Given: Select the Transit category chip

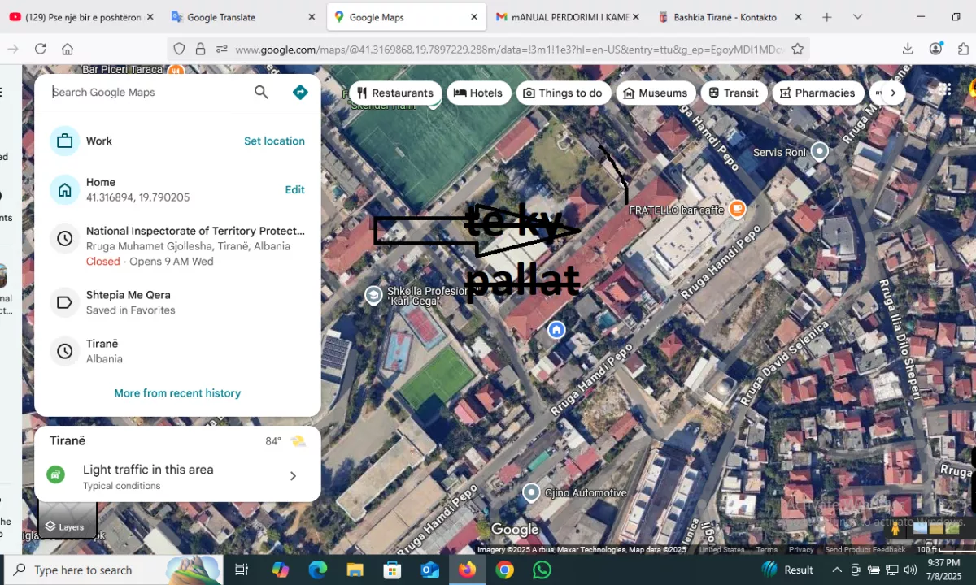Looking at the screenshot, I should click(734, 93).
